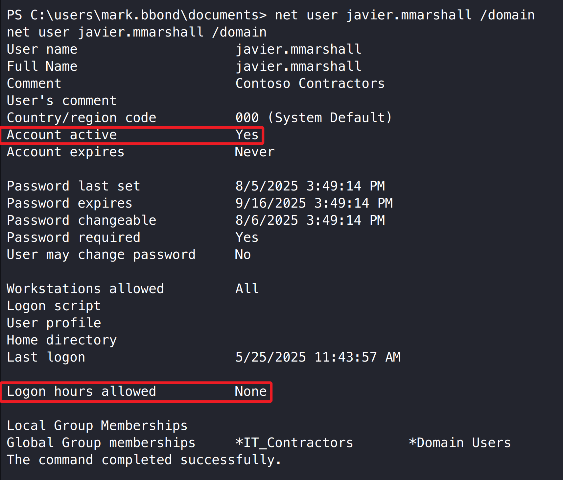Click the 'Yes' value beside Account active

click(x=247, y=135)
